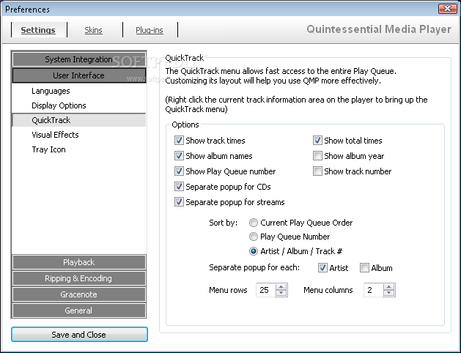This screenshot has width=461, height=353.
Task: Decrease Menu columns with down arrow
Action: pos(389,293)
